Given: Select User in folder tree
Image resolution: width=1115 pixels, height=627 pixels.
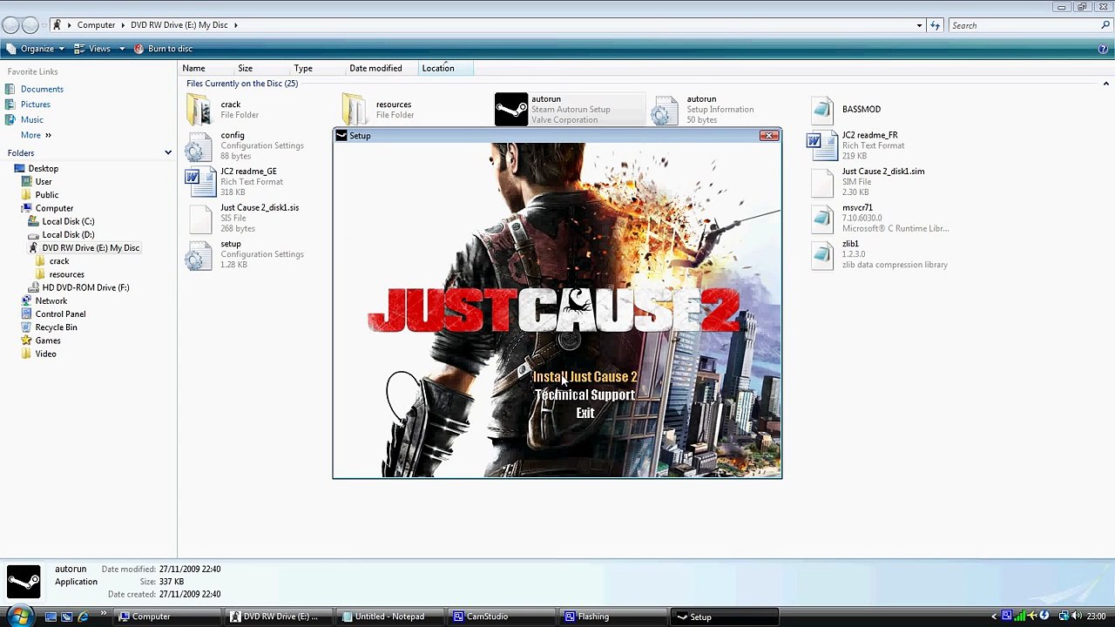Looking at the screenshot, I should tap(44, 182).
